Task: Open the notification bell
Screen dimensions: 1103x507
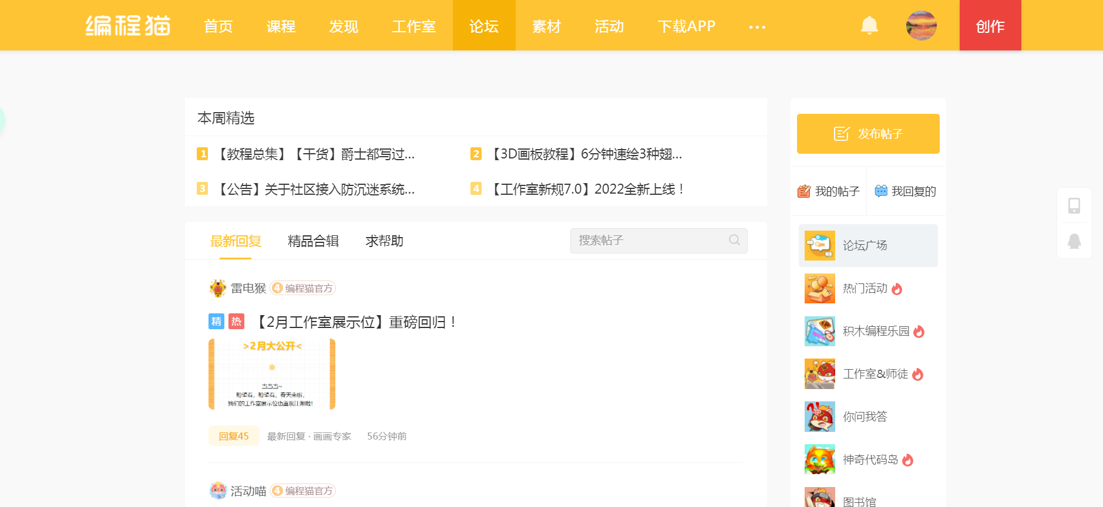Action: (869, 25)
